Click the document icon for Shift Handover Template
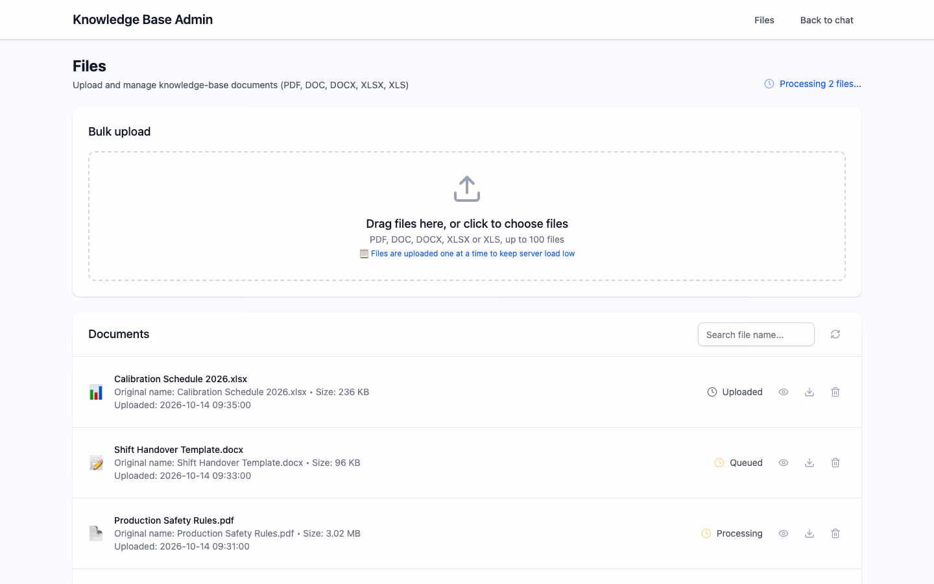 pyautogui.click(x=96, y=463)
